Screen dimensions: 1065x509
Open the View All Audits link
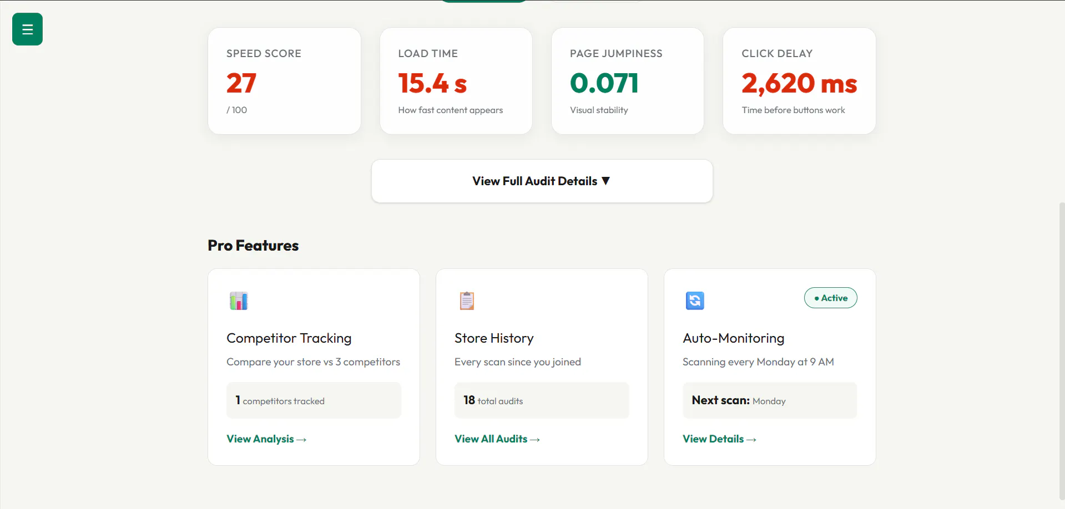pos(497,439)
